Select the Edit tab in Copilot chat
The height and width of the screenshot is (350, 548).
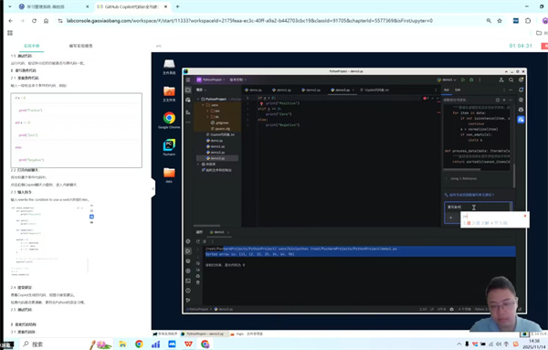pos(458,90)
